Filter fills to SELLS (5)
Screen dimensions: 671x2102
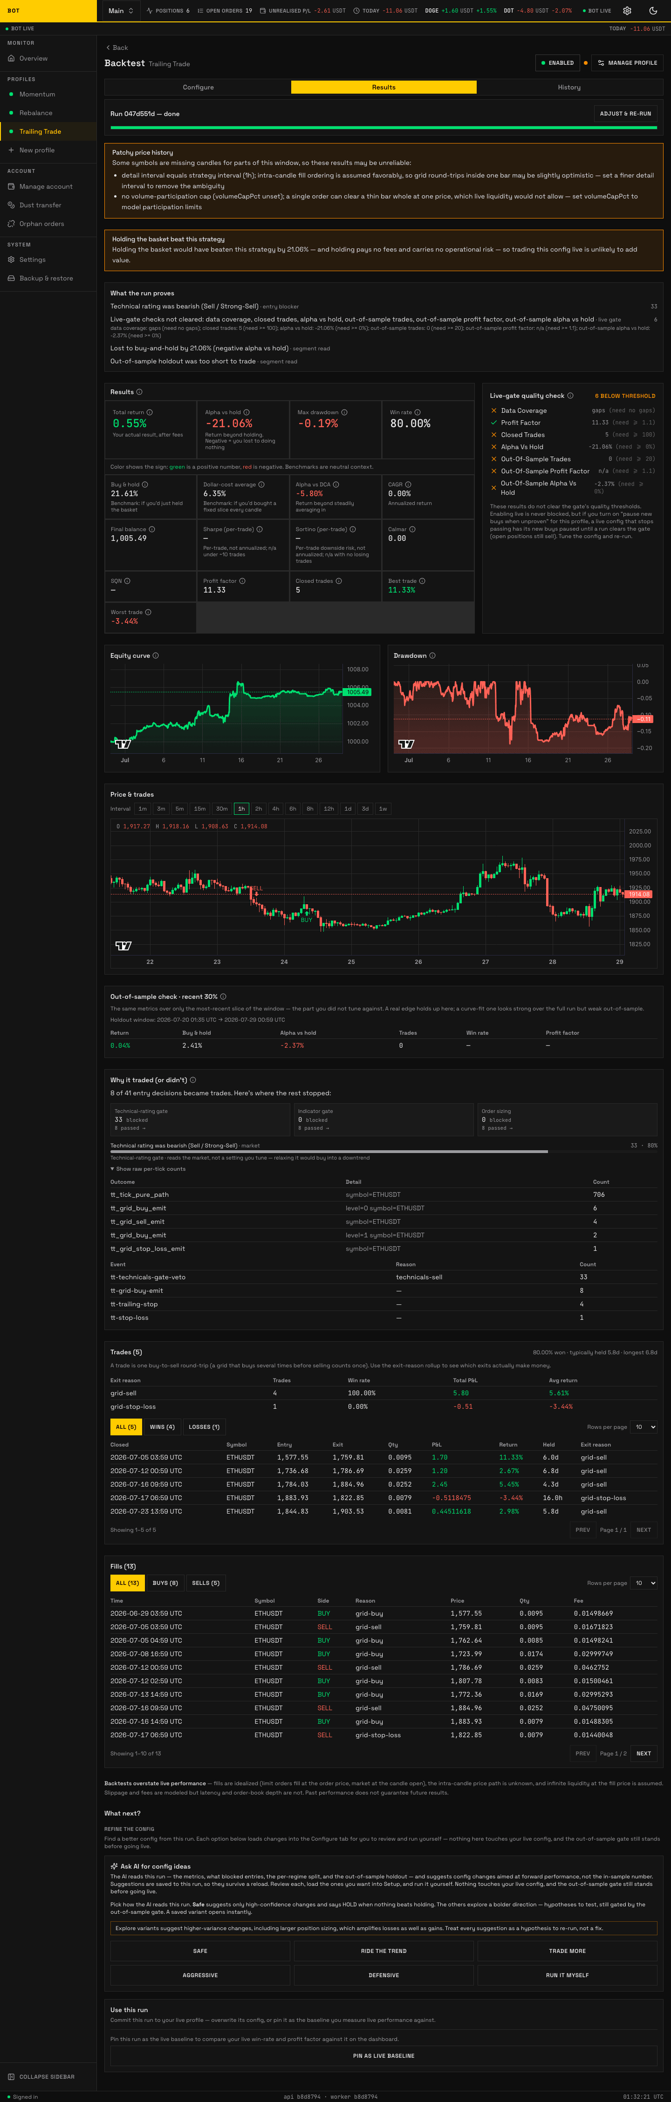tap(205, 1582)
